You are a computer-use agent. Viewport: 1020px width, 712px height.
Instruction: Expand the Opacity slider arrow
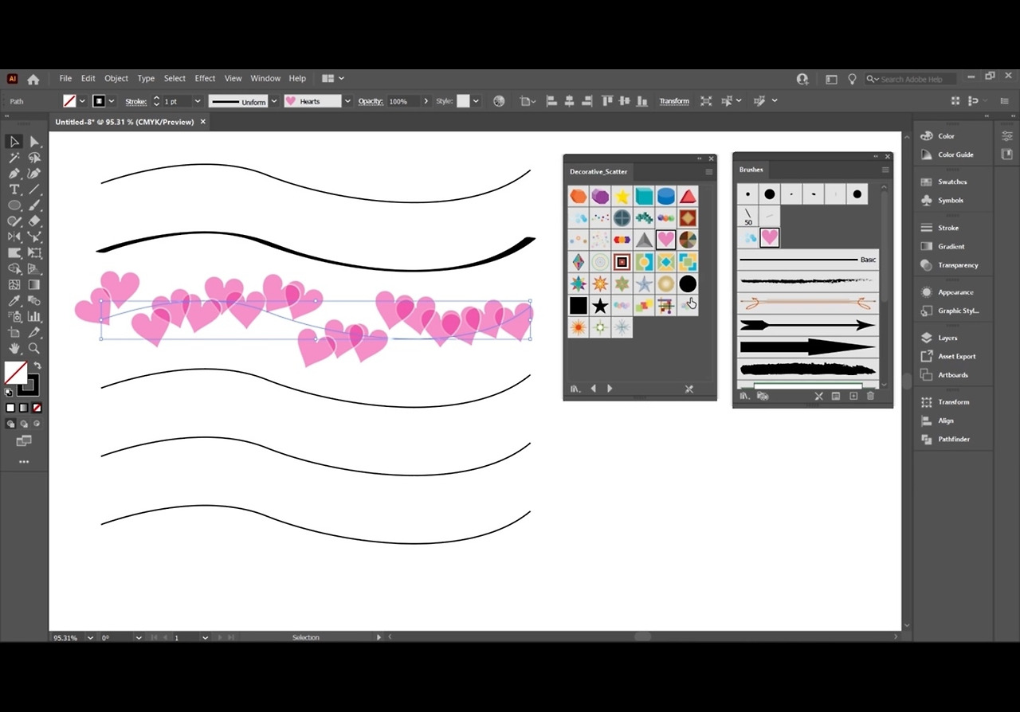[x=426, y=101]
